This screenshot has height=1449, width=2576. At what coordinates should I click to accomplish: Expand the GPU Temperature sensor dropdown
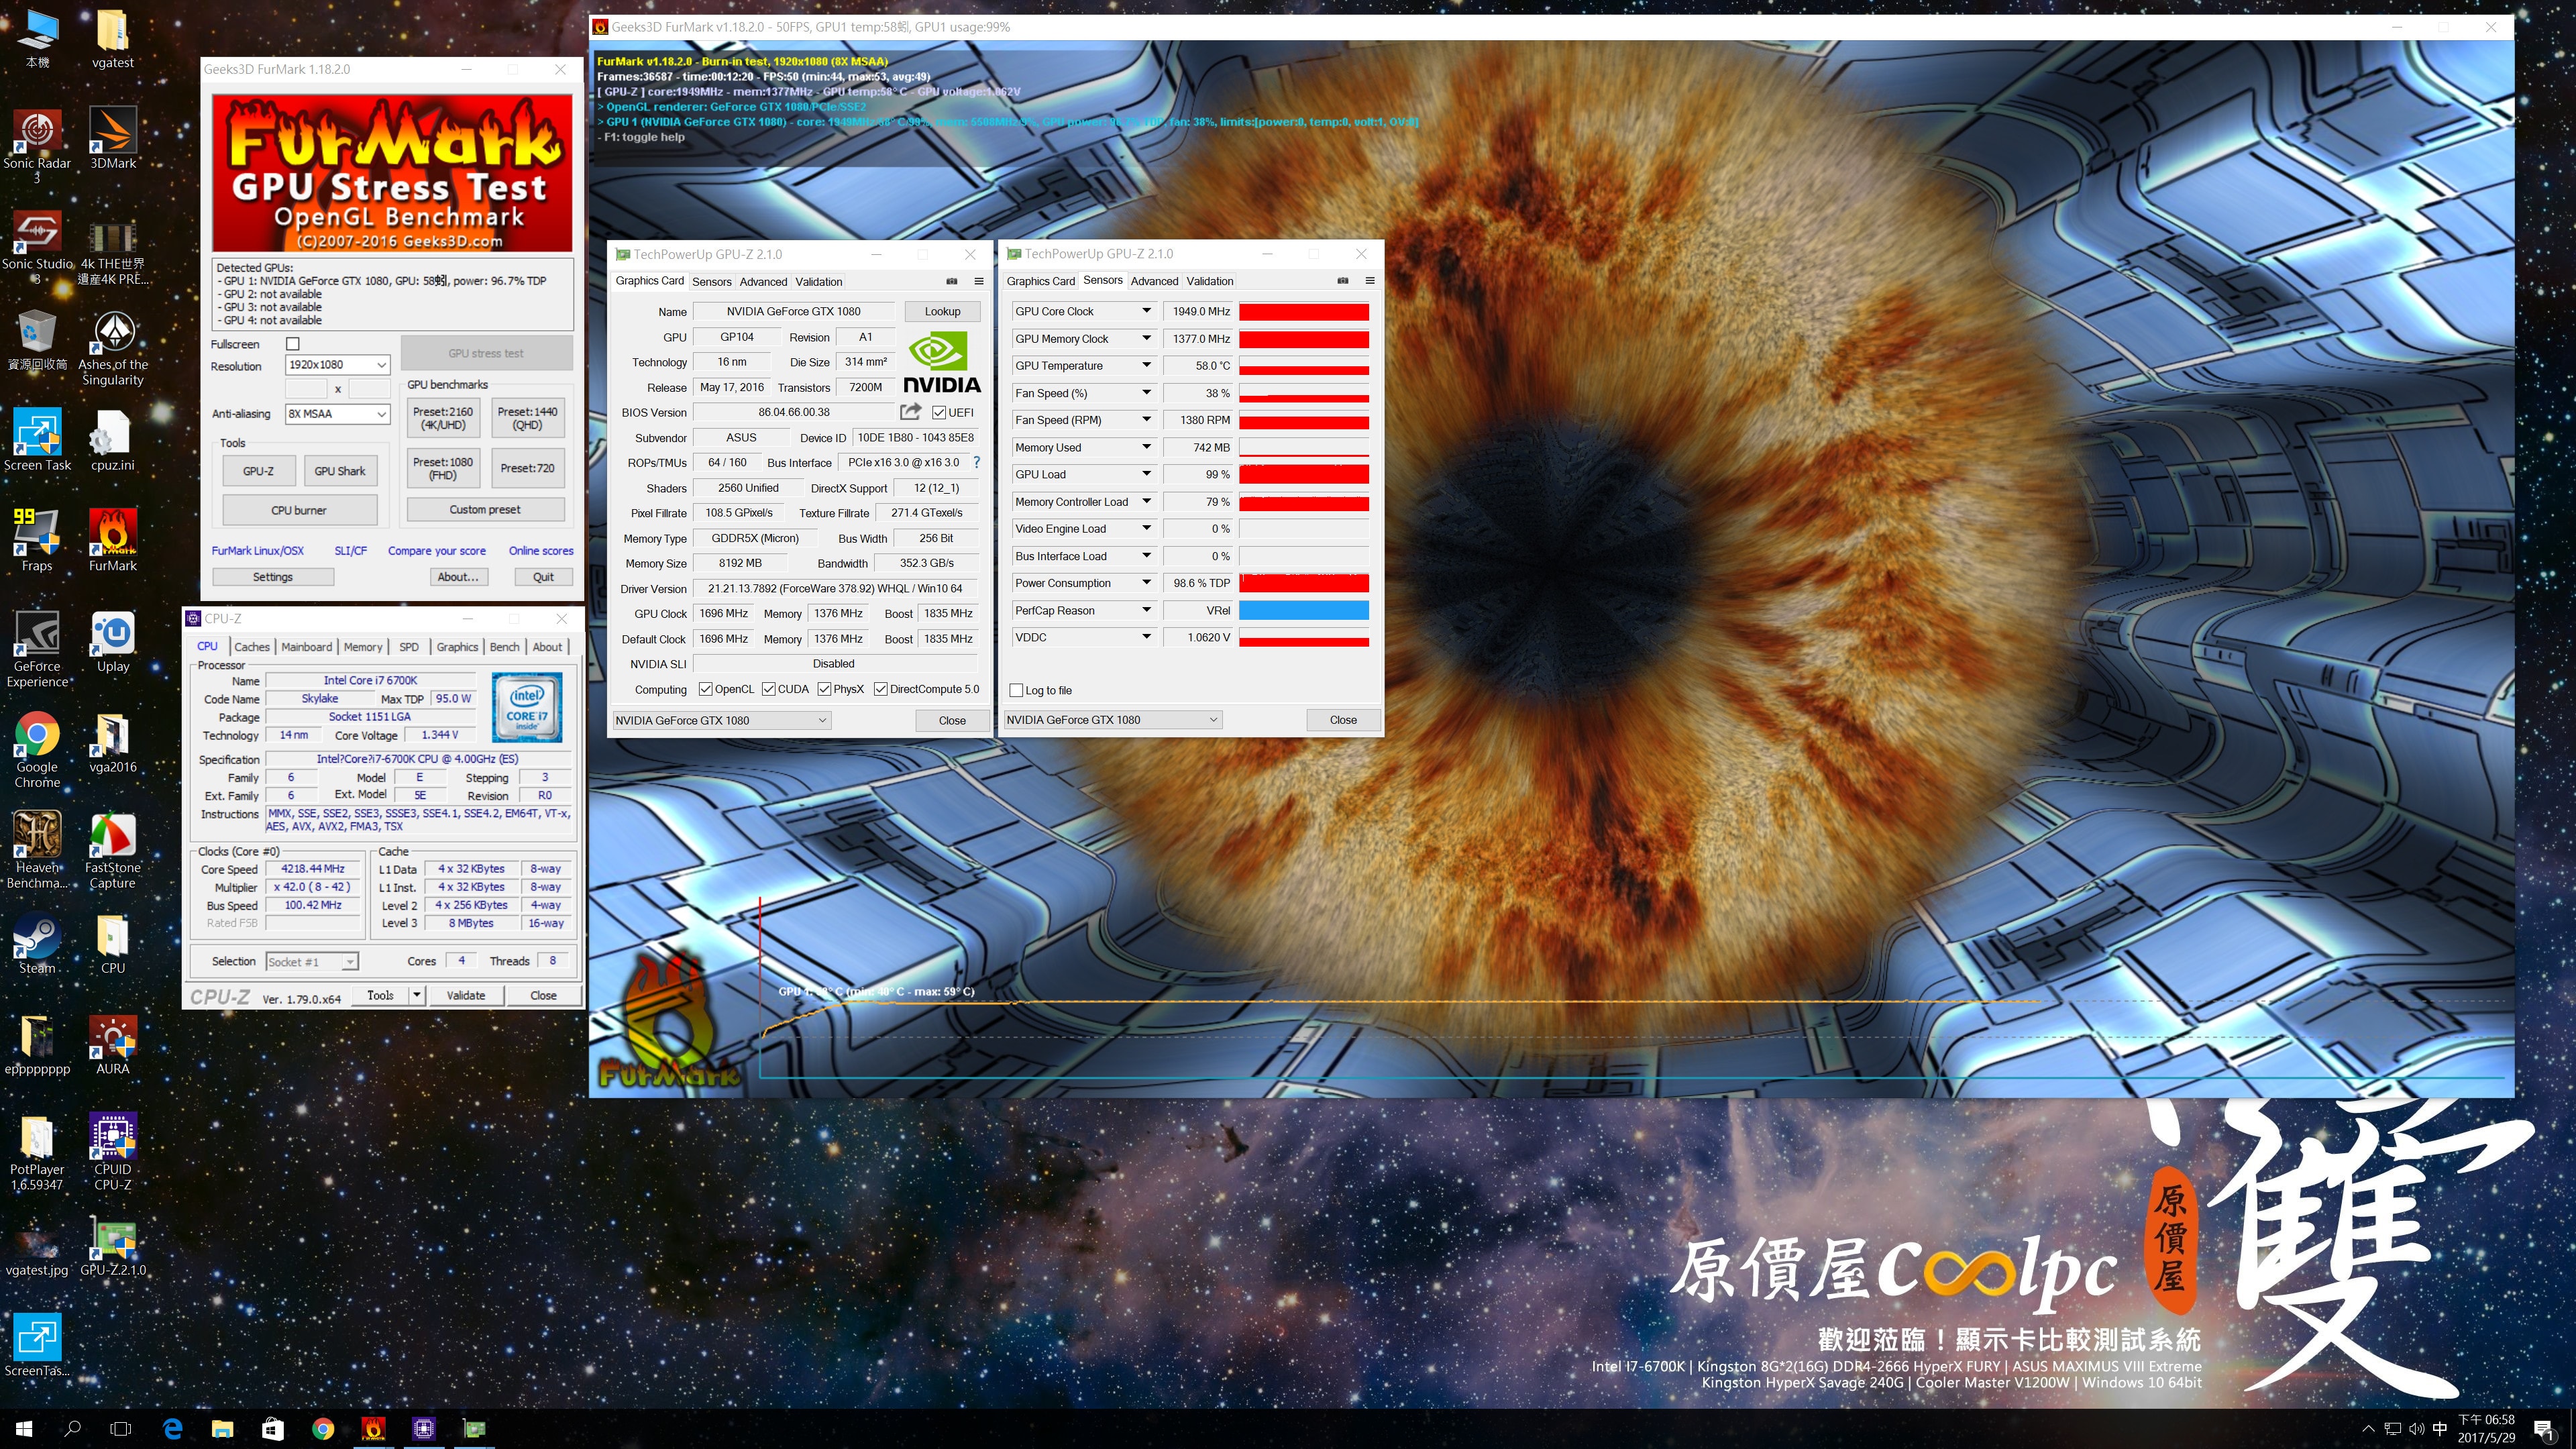click(1147, 365)
